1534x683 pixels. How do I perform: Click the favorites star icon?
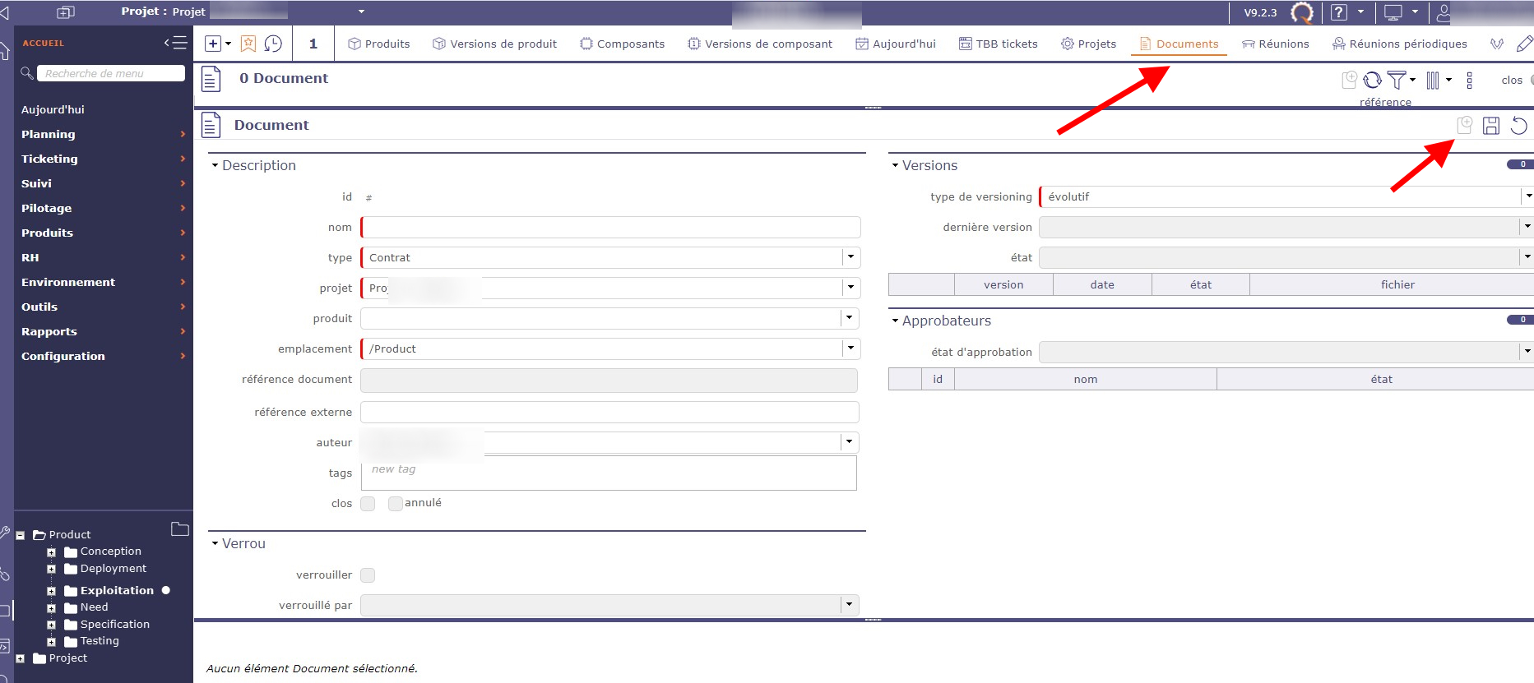(x=248, y=44)
